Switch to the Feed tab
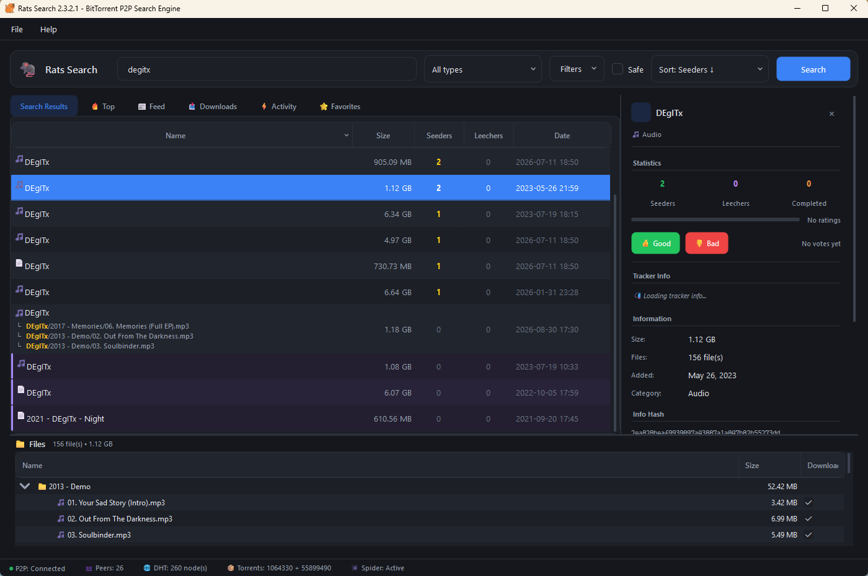Viewport: 868px width, 576px height. (x=151, y=107)
